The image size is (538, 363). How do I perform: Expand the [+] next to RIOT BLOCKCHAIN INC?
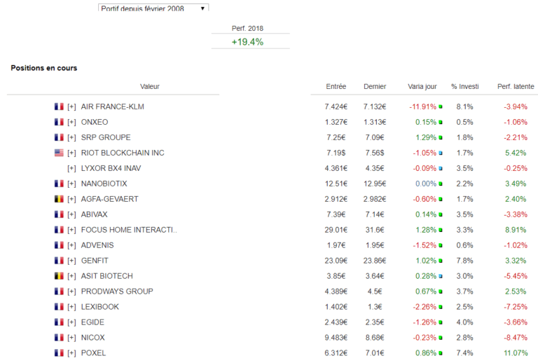coord(71,153)
